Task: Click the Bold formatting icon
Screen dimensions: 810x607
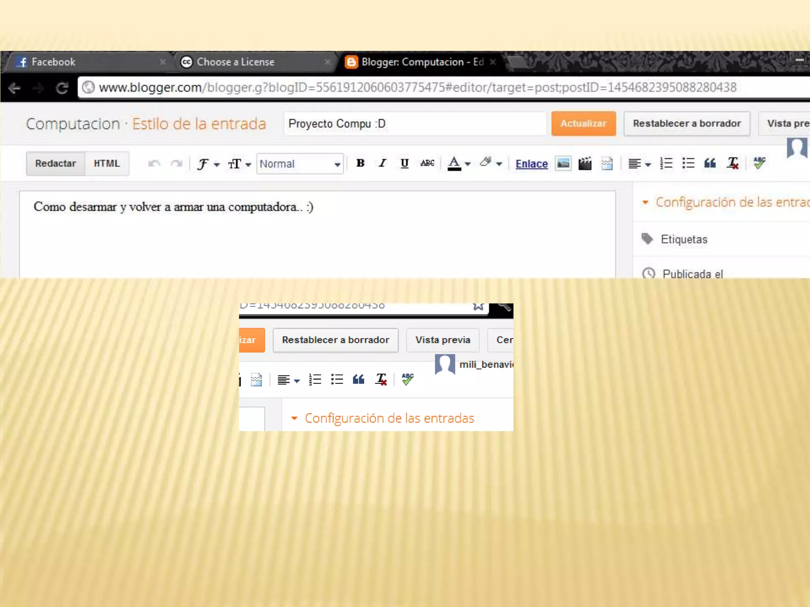Action: 360,163
